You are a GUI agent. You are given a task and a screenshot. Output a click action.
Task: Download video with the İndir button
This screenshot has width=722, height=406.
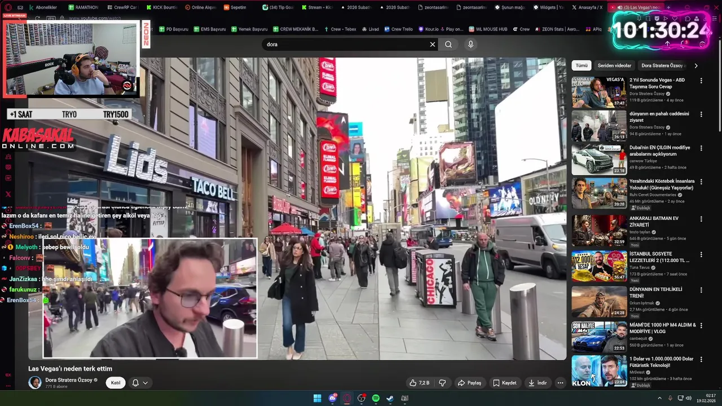[x=538, y=383]
